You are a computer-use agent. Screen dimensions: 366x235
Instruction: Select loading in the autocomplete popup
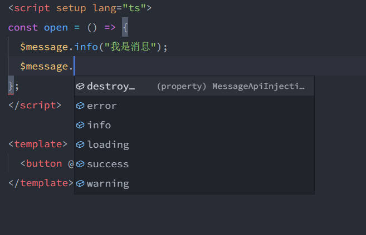pos(108,144)
